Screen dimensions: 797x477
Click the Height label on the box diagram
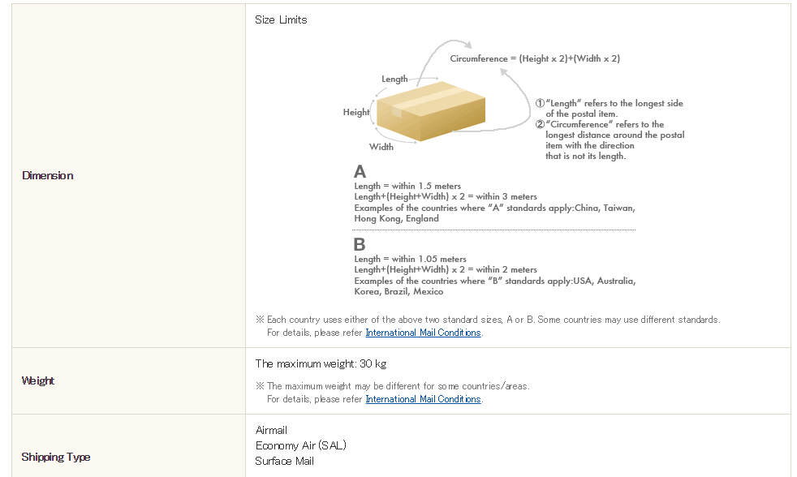pyautogui.click(x=356, y=113)
